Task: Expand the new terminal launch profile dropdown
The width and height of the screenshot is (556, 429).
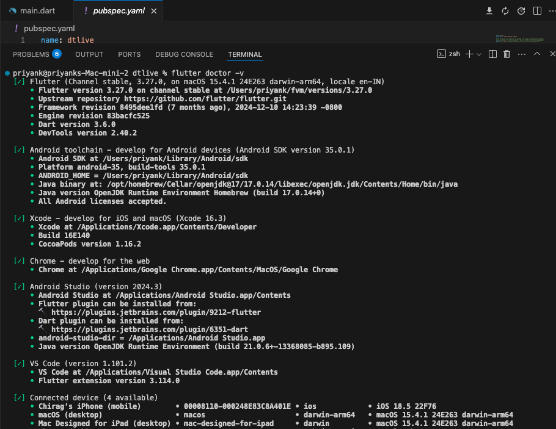Action: [479, 54]
